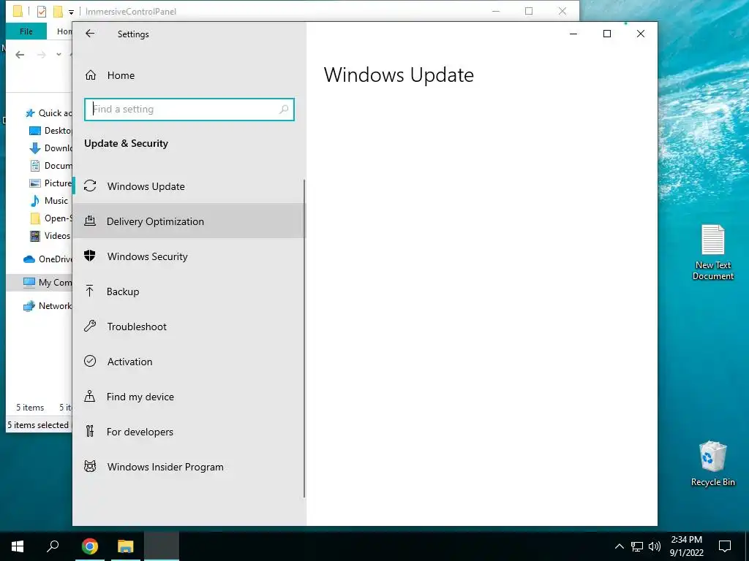Select Desktop in Explorer navigation pane

[x=50, y=130]
